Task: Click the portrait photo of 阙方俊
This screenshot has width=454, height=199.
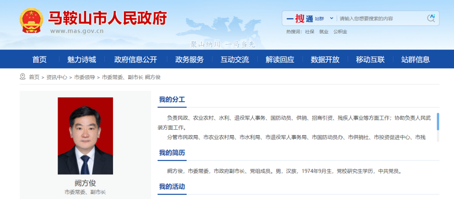Action: click(85, 136)
